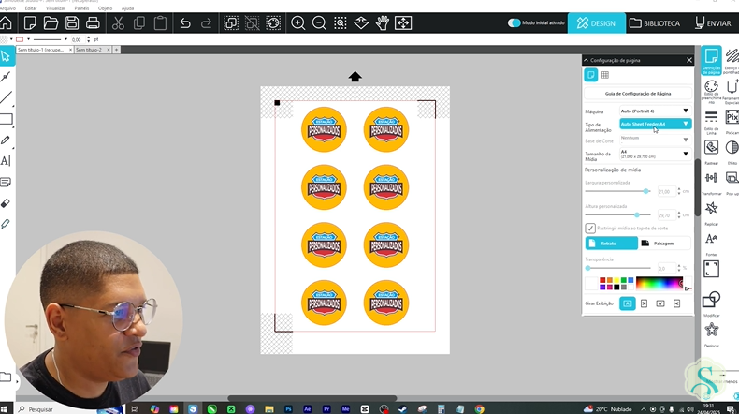This screenshot has height=414, width=739.
Task: Pick the Rectangle drawing tool
Action: coord(6,119)
